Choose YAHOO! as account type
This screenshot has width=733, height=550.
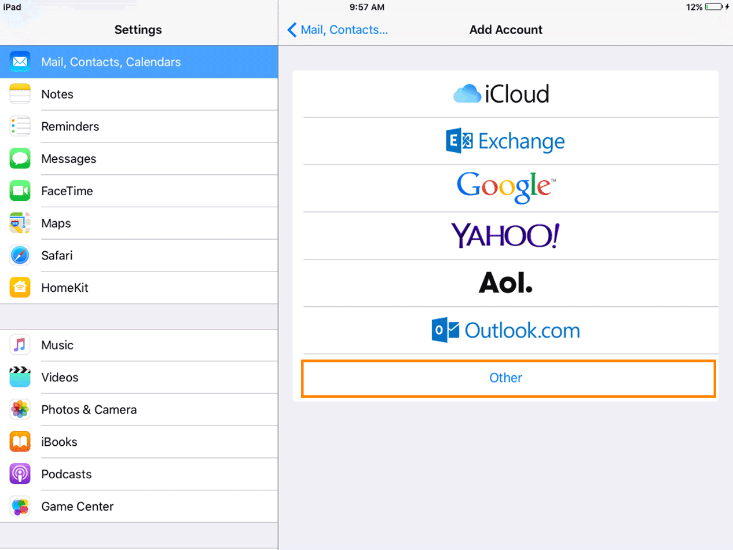click(505, 236)
